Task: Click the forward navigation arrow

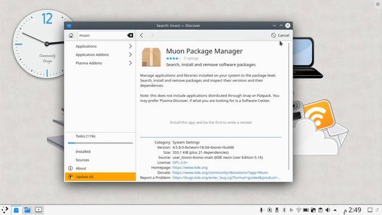Action: click(152, 35)
